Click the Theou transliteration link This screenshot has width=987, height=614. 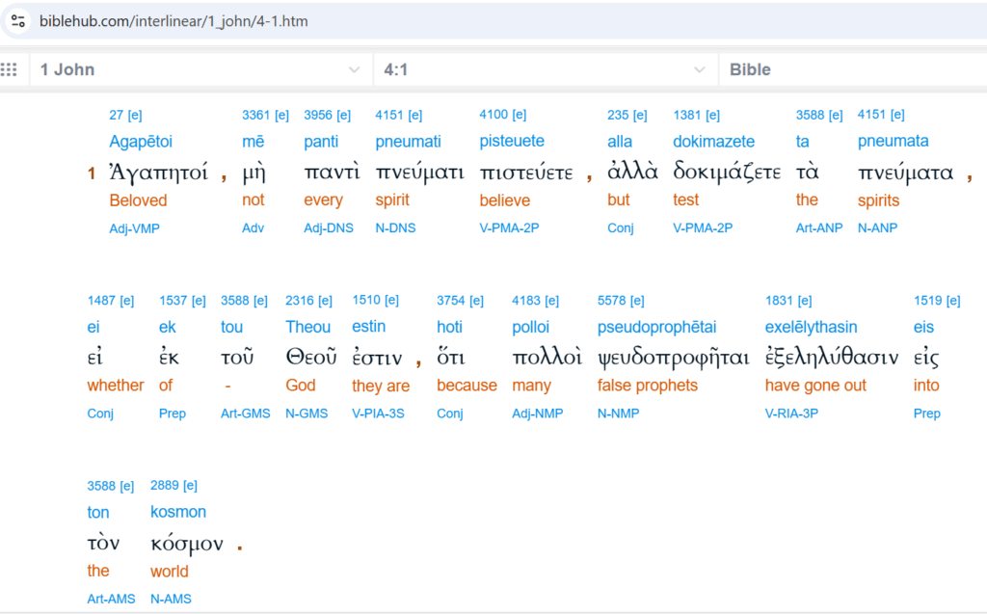(x=307, y=327)
